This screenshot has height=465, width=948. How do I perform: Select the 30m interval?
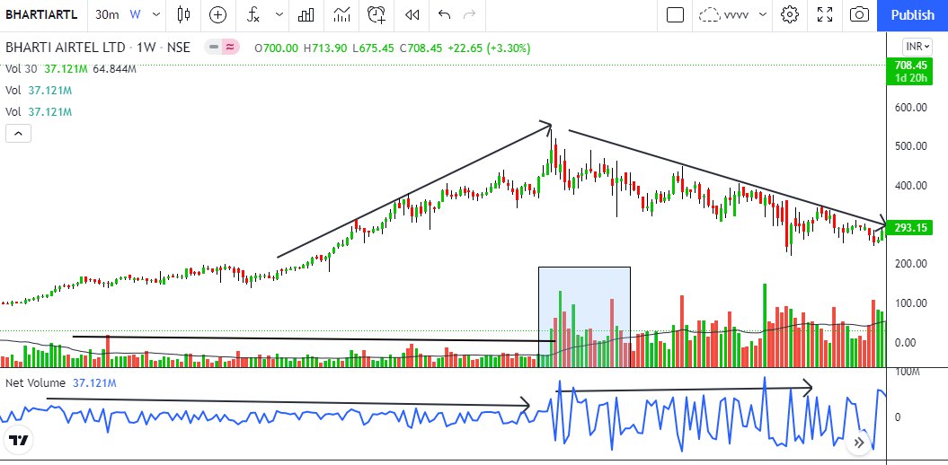(107, 14)
